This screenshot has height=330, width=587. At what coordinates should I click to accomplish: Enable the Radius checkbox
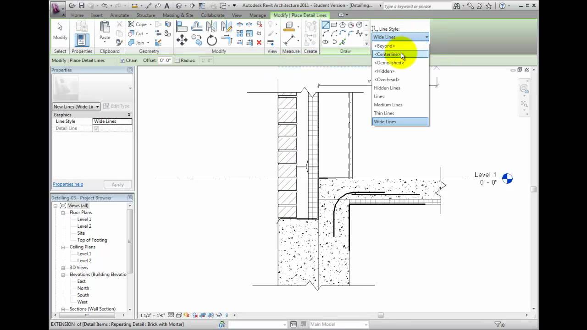177,60
